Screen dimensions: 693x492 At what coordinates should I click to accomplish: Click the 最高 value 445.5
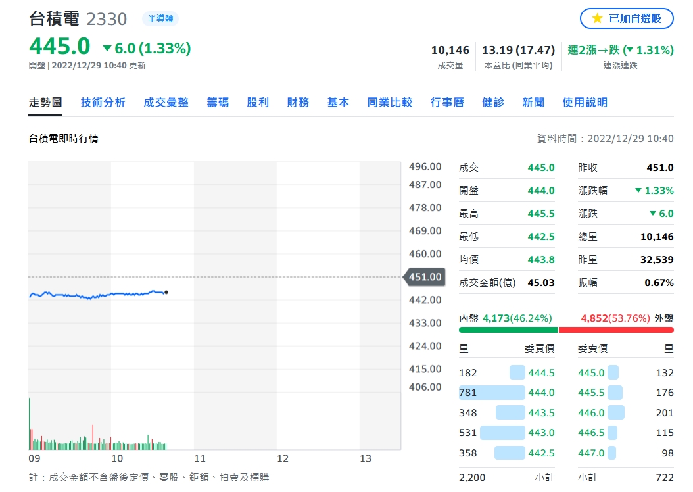tap(541, 214)
